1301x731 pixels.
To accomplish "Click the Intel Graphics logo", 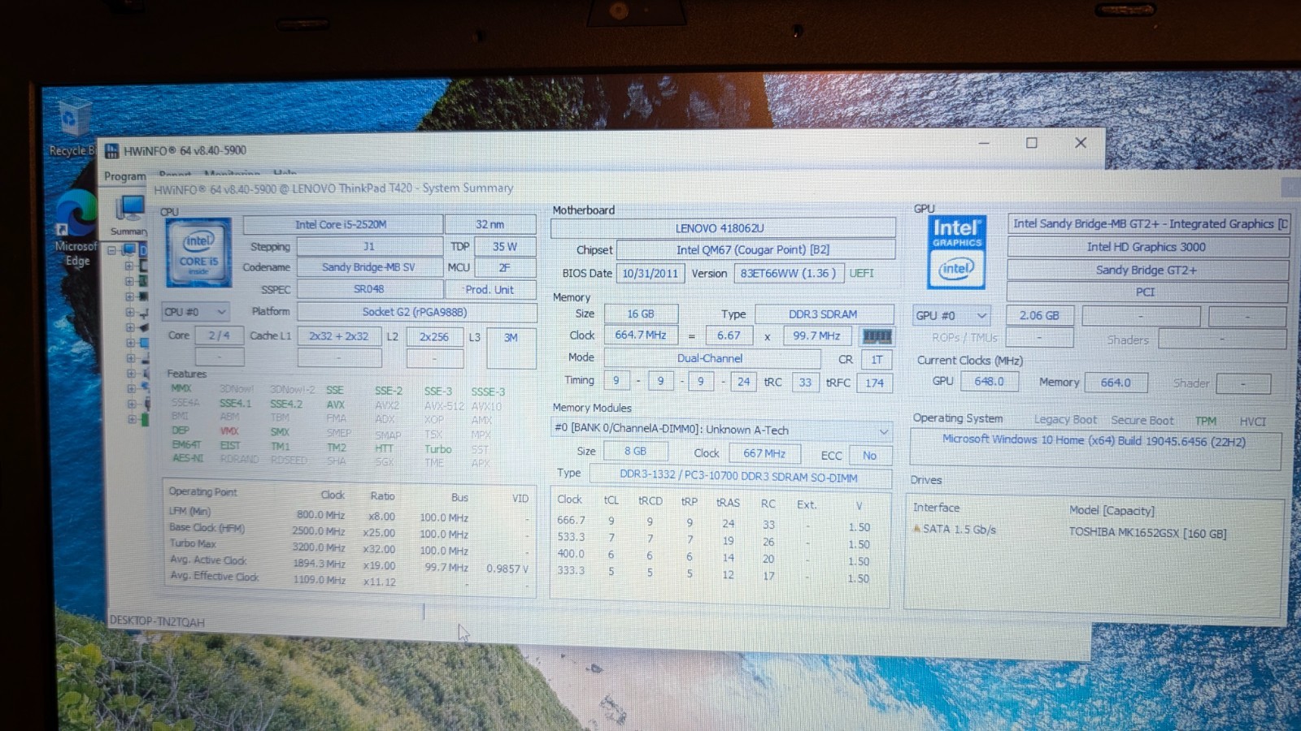I will tap(956, 252).
